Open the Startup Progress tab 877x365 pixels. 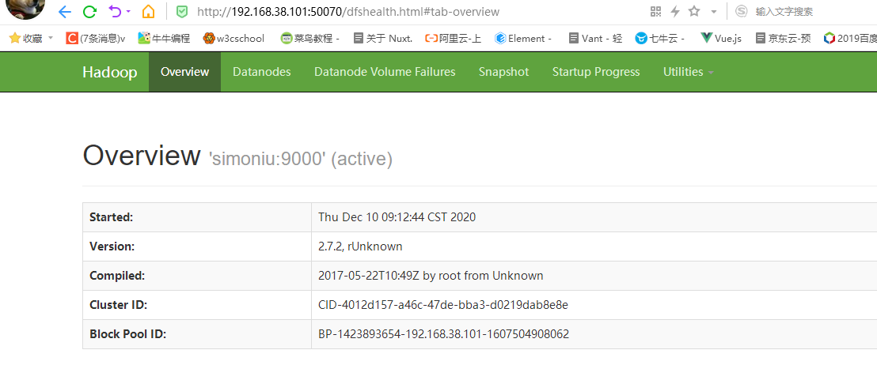pyautogui.click(x=595, y=72)
